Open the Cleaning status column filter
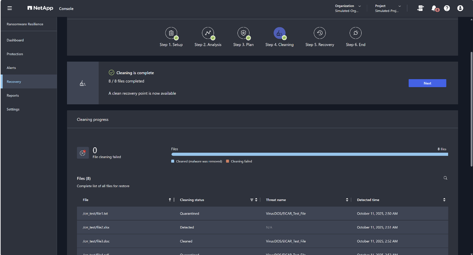 pos(252,200)
